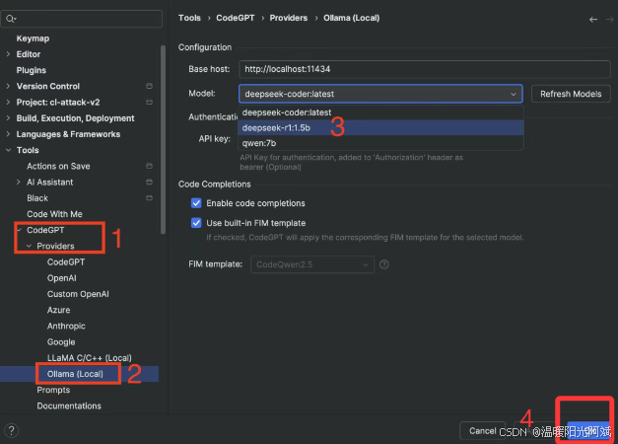Open Prompts settings under CodeGPT
The width and height of the screenshot is (618, 444).
pos(53,390)
